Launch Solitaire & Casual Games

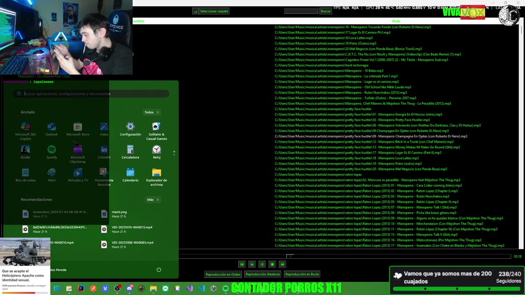tap(157, 131)
